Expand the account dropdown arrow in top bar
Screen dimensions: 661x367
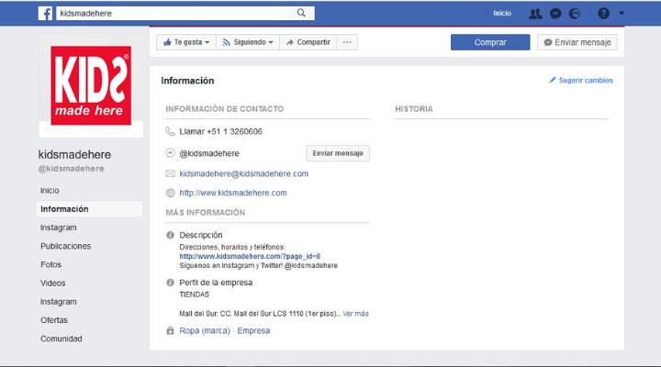coord(622,13)
